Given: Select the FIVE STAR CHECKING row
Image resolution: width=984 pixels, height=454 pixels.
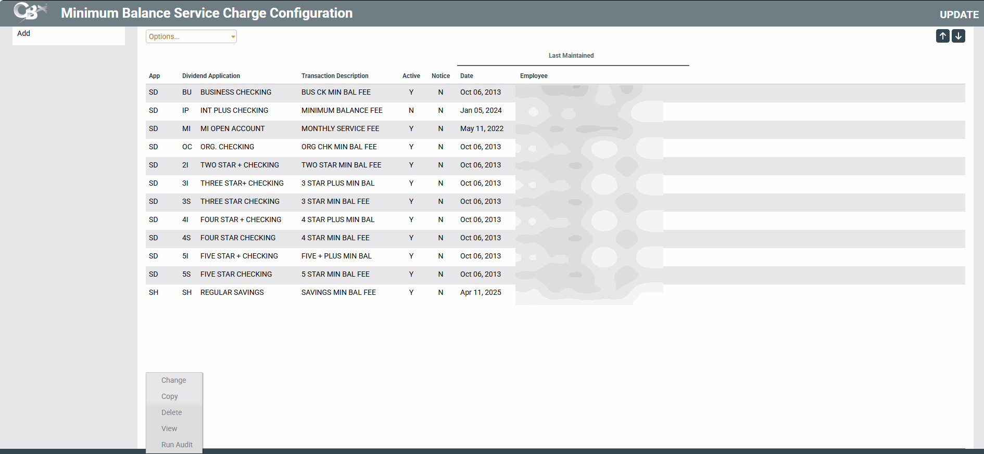Looking at the screenshot, I should 236,274.
